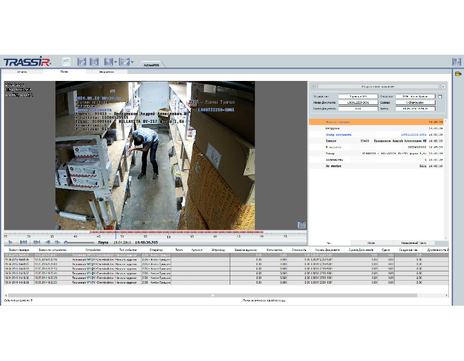The height and width of the screenshot is (361, 464).
Task: Jump to previous event button
Action: [23, 242]
